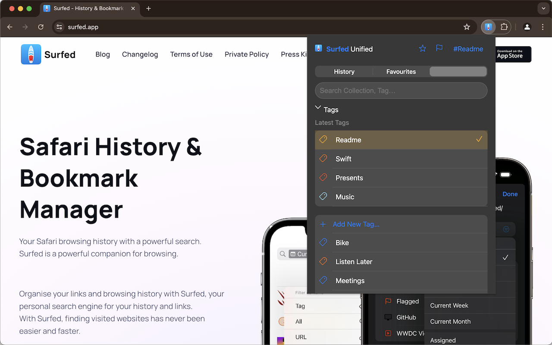Go back to the previous page
552x345 pixels.
10,27
